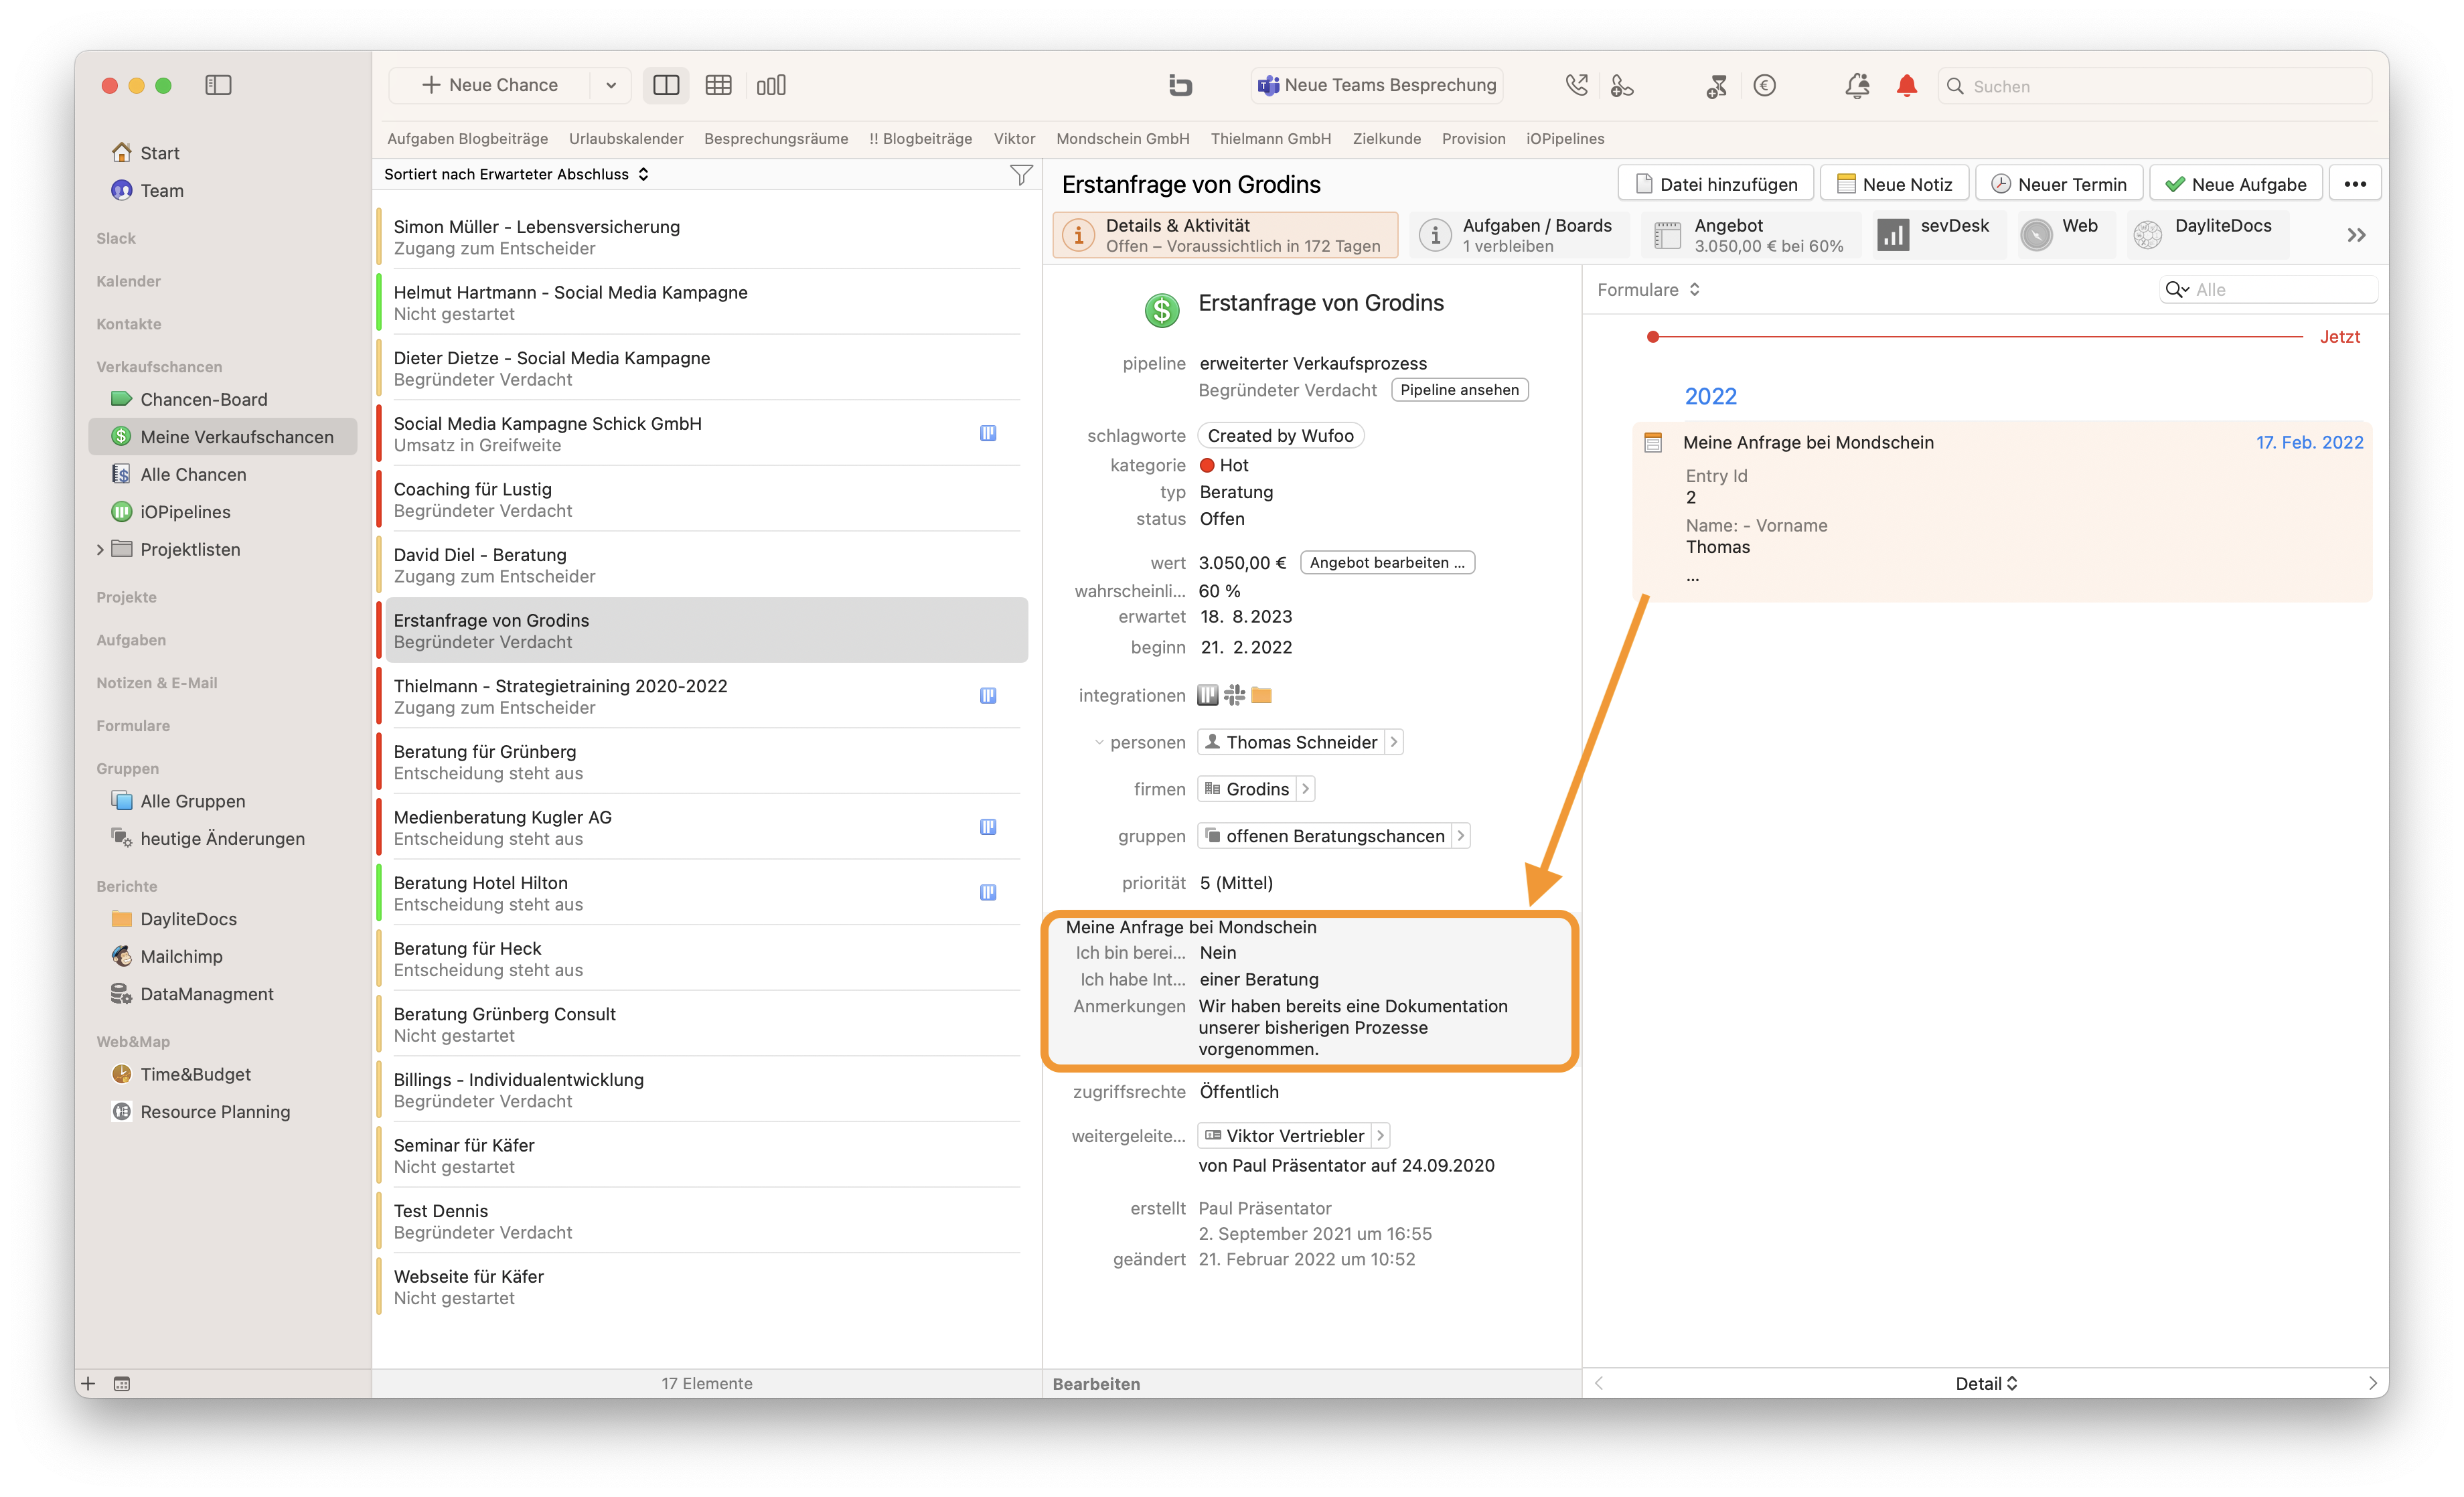The image size is (2464, 1497).
Task: Click Angebot bearbeiten button
Action: point(1387,563)
